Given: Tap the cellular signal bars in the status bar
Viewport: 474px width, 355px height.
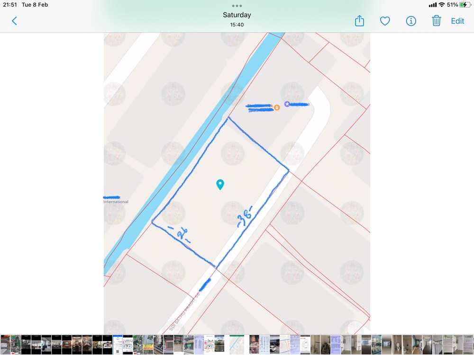Looking at the screenshot, I should pyautogui.click(x=433, y=5).
